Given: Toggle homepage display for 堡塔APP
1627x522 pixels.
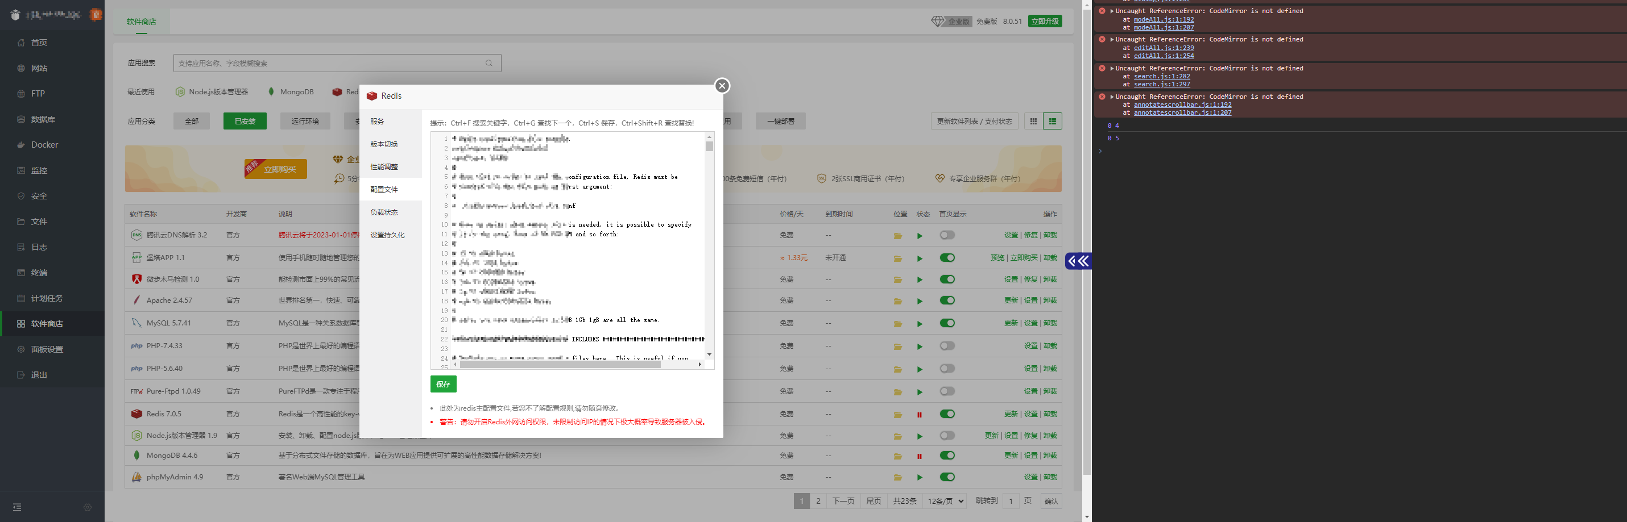Looking at the screenshot, I should pos(947,257).
